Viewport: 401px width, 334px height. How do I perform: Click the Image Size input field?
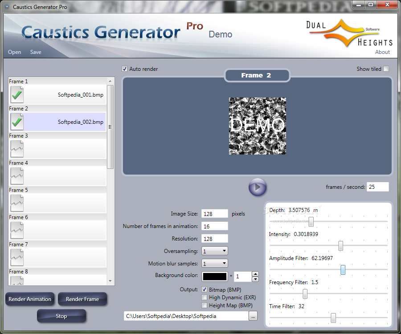pyautogui.click(x=215, y=214)
